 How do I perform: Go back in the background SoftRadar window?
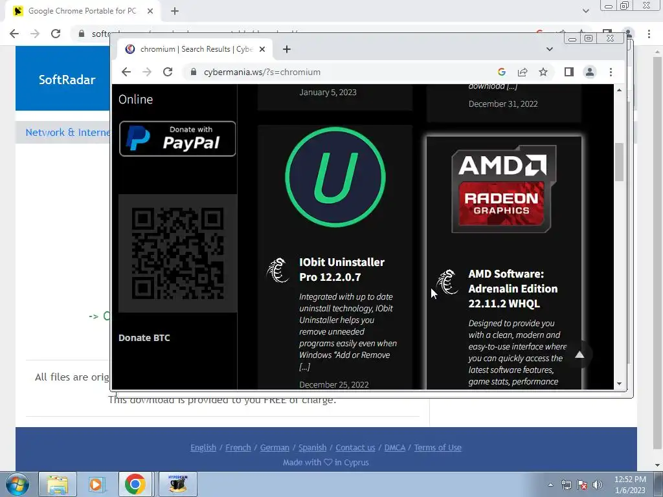point(14,34)
